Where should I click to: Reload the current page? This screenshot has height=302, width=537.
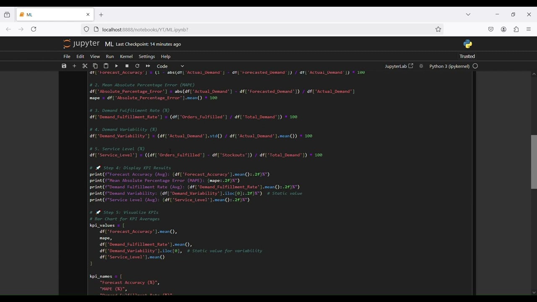pos(34,29)
